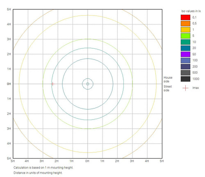Select the black 1000 lx swatch
The image size is (205, 177).
point(185,79)
